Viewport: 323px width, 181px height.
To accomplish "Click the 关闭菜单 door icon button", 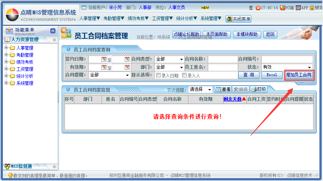I will click(238, 19).
